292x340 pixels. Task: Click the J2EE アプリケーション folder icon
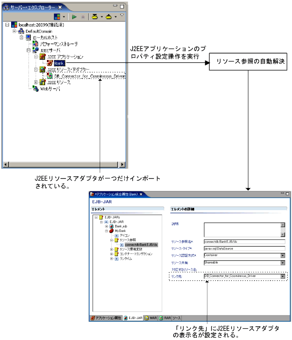click(x=43, y=57)
